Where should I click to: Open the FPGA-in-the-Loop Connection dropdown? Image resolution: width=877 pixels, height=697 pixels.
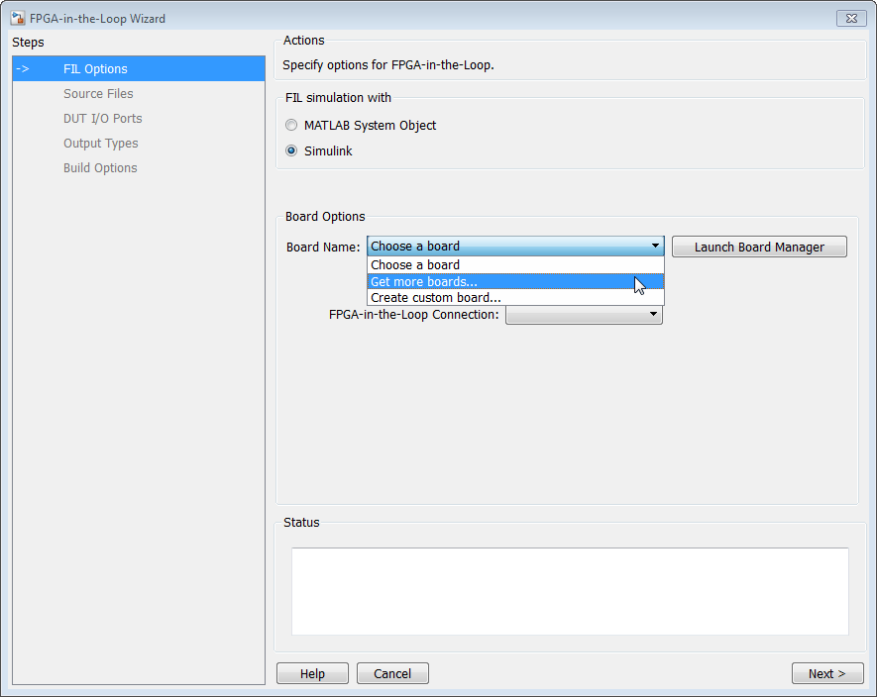click(584, 315)
